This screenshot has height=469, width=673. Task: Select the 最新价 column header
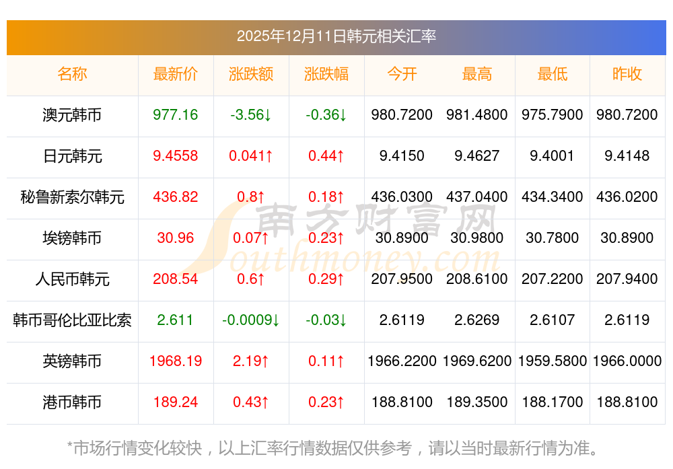click(176, 74)
